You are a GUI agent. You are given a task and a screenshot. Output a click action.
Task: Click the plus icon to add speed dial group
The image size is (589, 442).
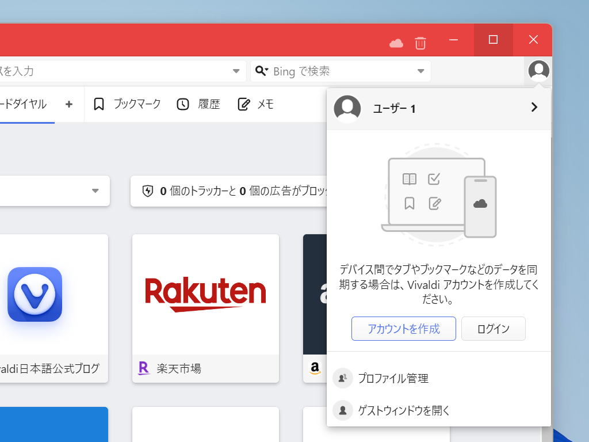[x=69, y=104]
